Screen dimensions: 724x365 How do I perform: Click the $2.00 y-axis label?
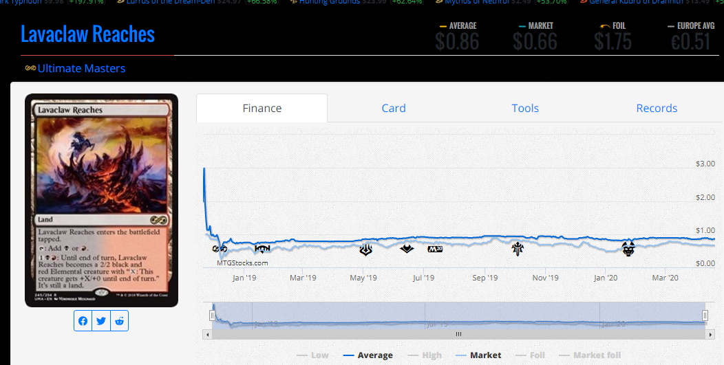pyautogui.click(x=705, y=197)
